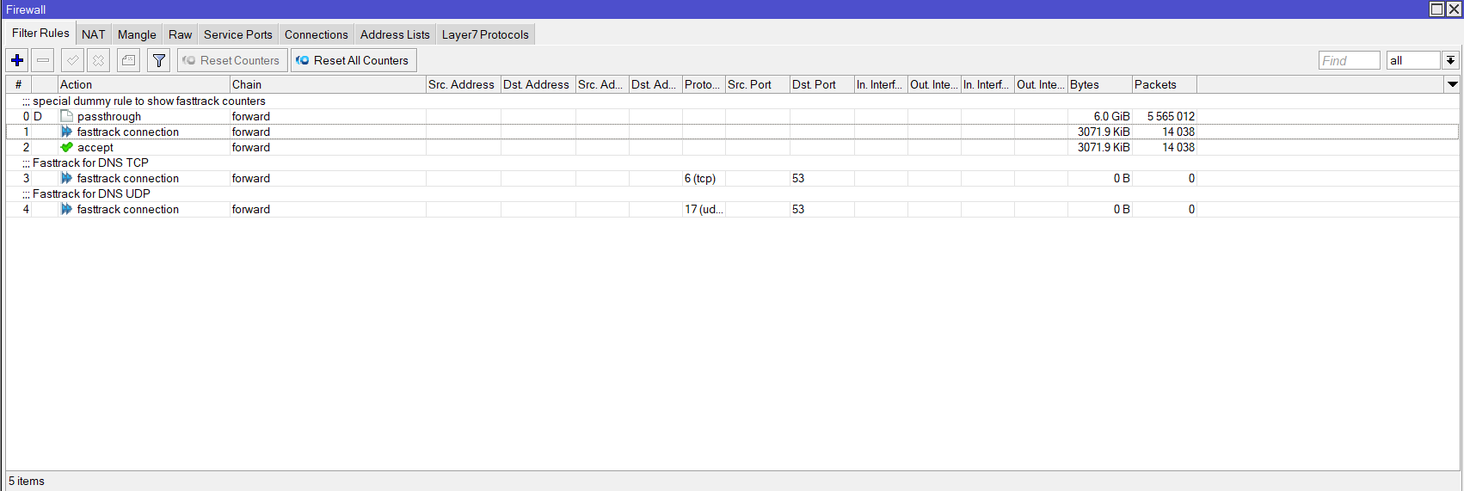Viewport: 1464px width, 491px height.
Task: Open the comment editor icon
Action: tap(128, 60)
